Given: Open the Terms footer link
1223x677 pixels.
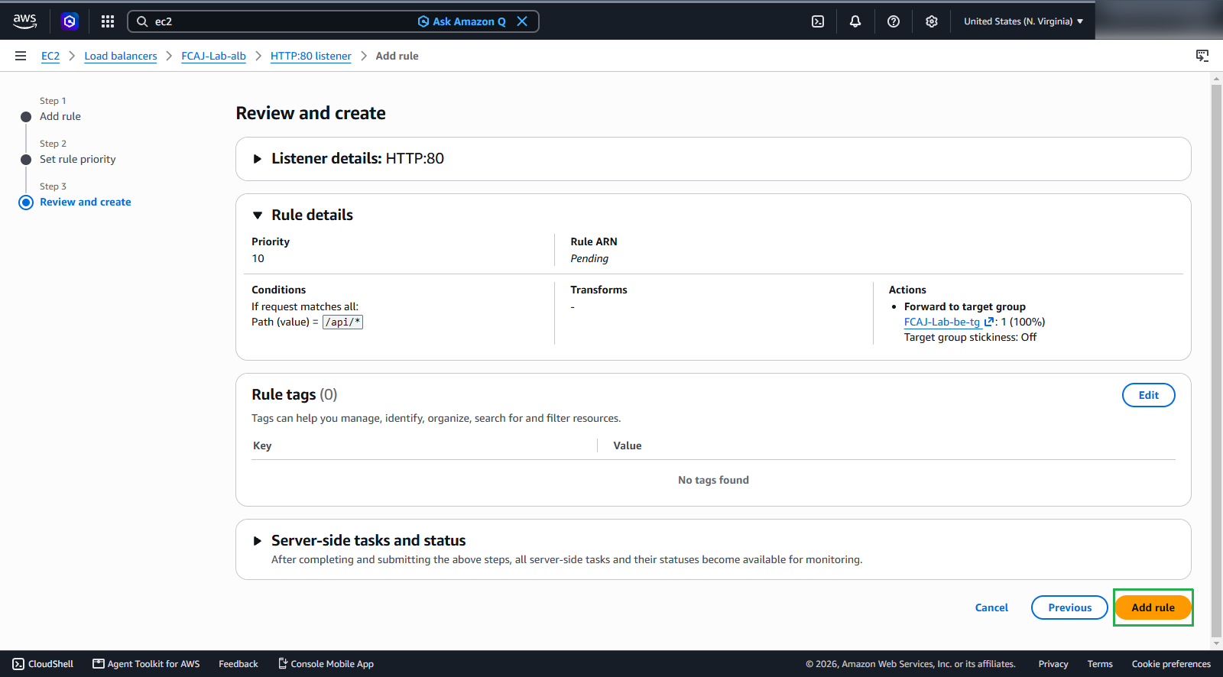Looking at the screenshot, I should pyautogui.click(x=1100, y=664).
